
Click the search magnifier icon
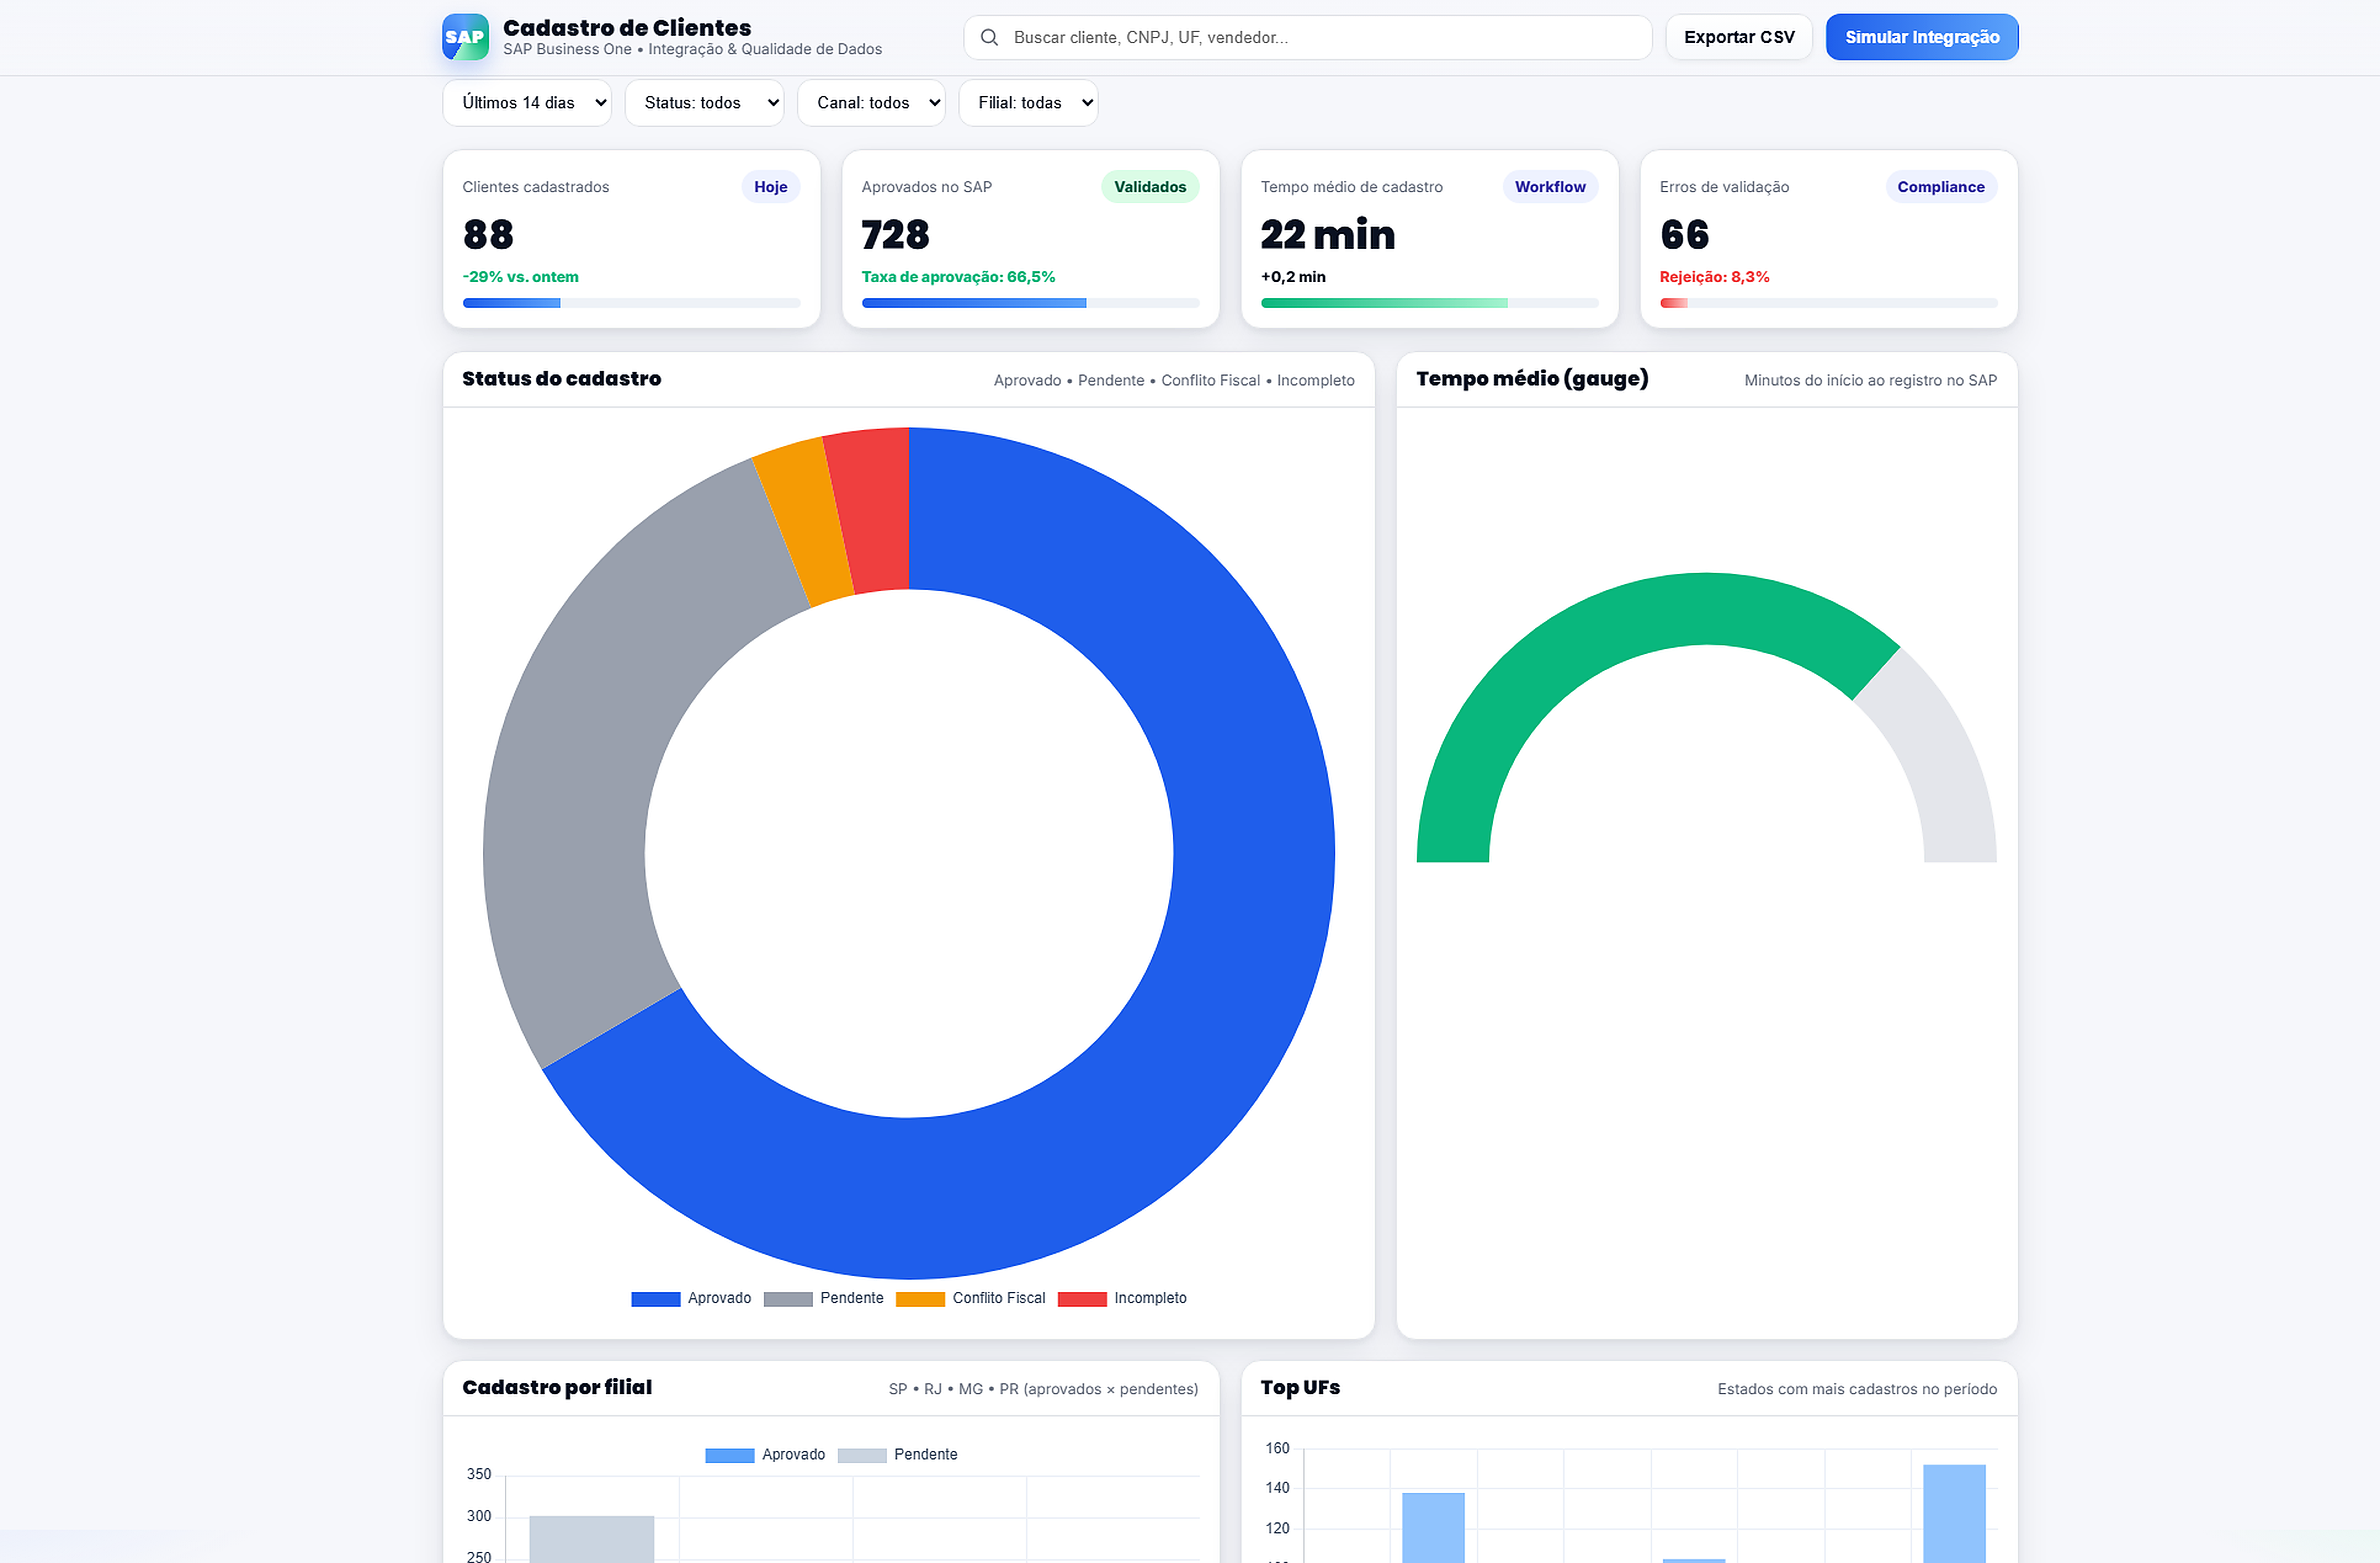[x=989, y=37]
